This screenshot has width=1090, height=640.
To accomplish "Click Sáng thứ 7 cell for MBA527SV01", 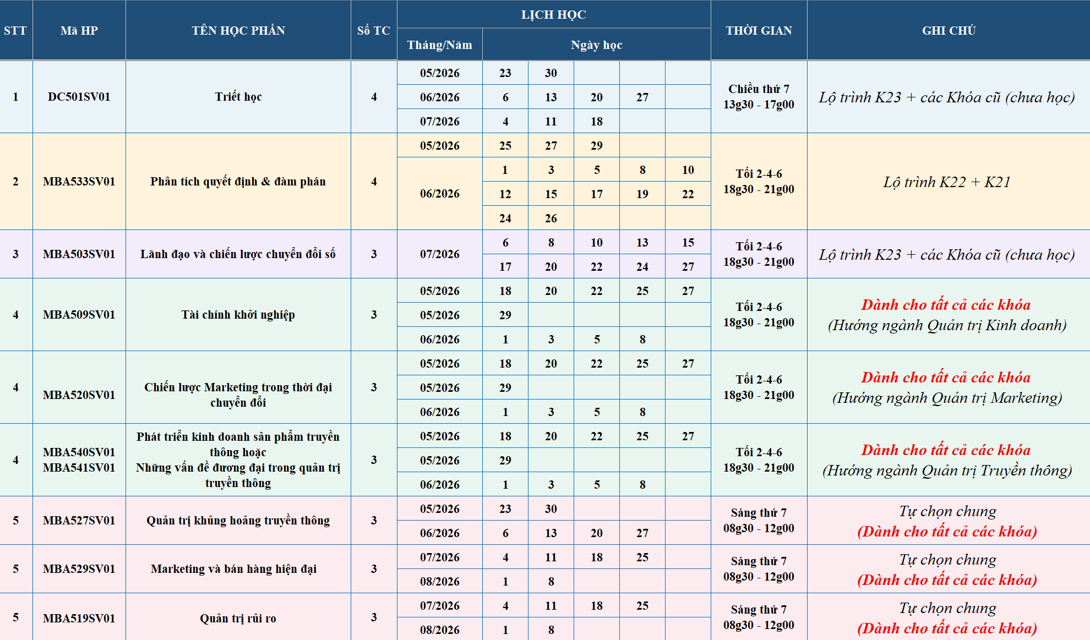I will [758, 521].
